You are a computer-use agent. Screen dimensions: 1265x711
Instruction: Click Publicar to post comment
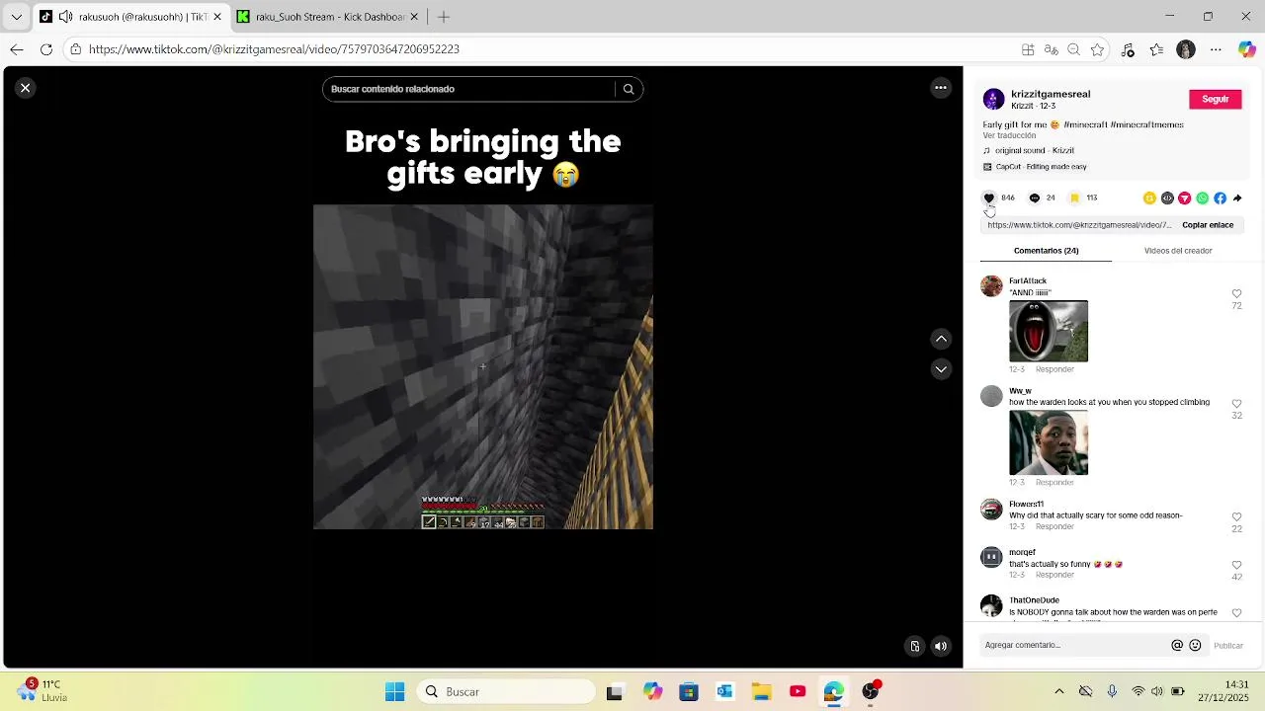1228,646
